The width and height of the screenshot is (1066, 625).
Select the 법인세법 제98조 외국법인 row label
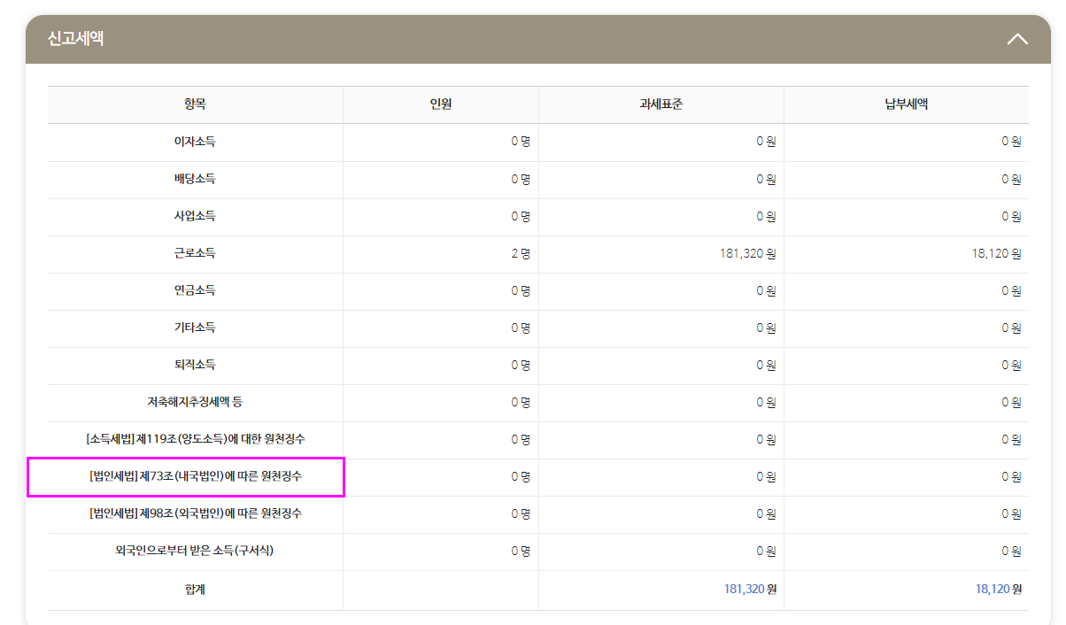[x=195, y=513]
